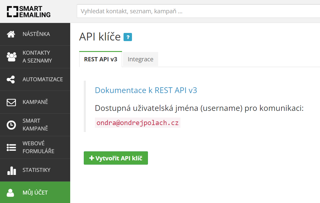
Task: Click username ondra@ondrejpolach.cz
Action: pos(137,123)
